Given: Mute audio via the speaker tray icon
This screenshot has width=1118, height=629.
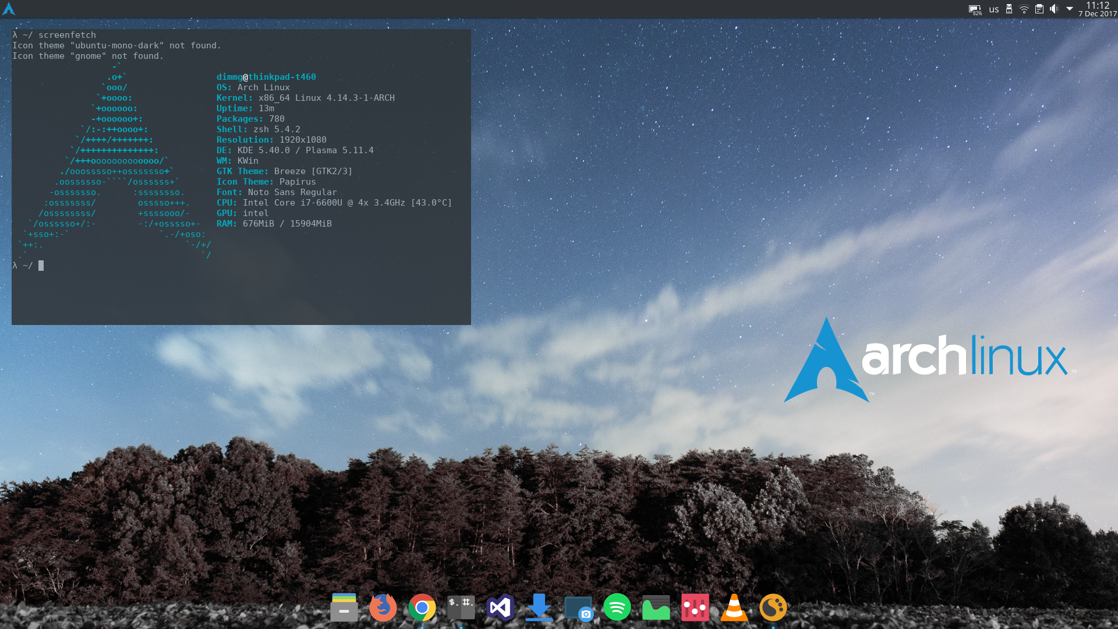Looking at the screenshot, I should [1055, 9].
